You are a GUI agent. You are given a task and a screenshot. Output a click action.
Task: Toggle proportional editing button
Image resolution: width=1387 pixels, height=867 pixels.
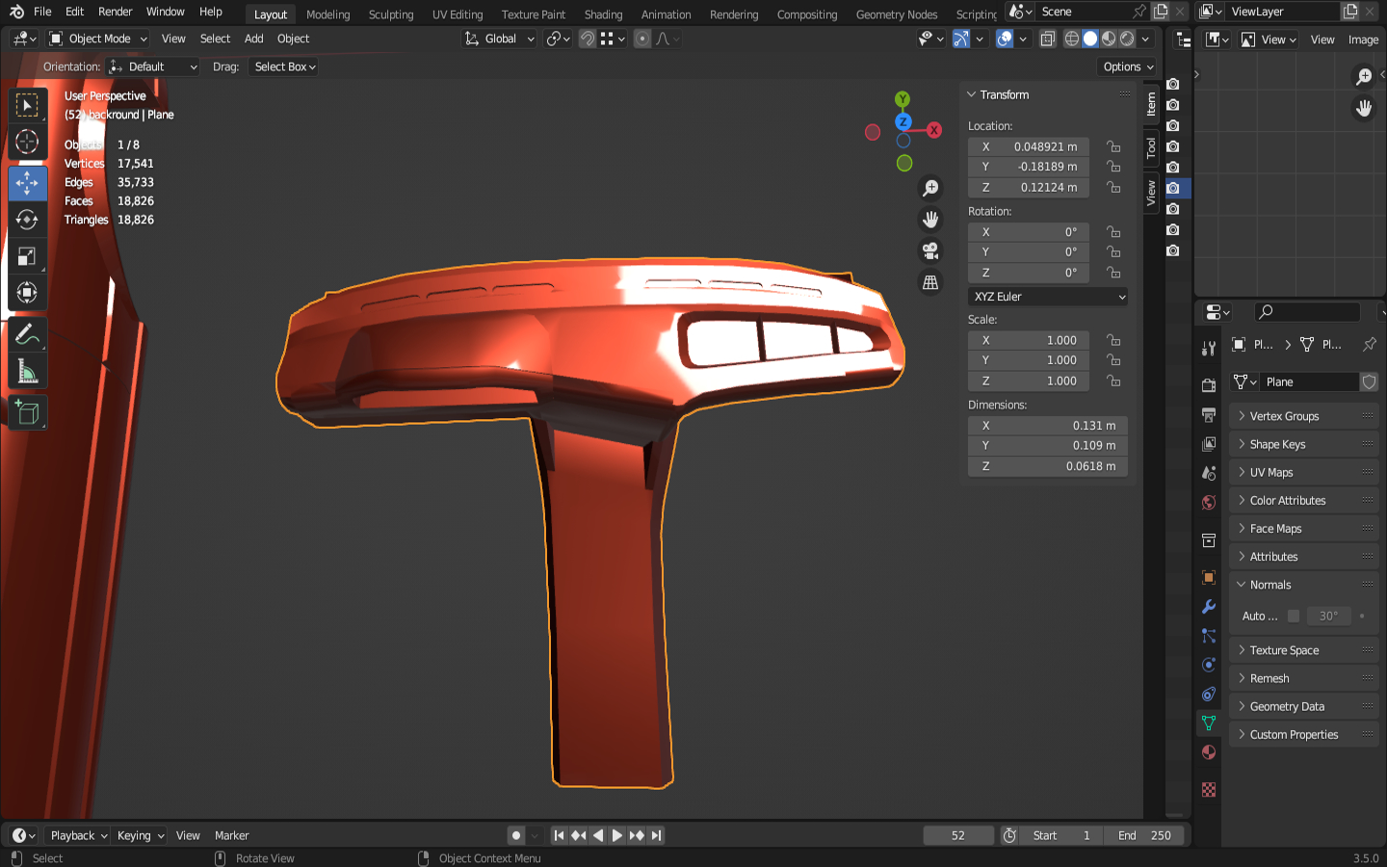642,39
